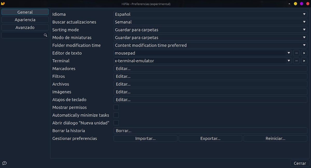The height and width of the screenshot is (168, 311).
Task: Open the Avanzado tab
Action: pos(25,28)
